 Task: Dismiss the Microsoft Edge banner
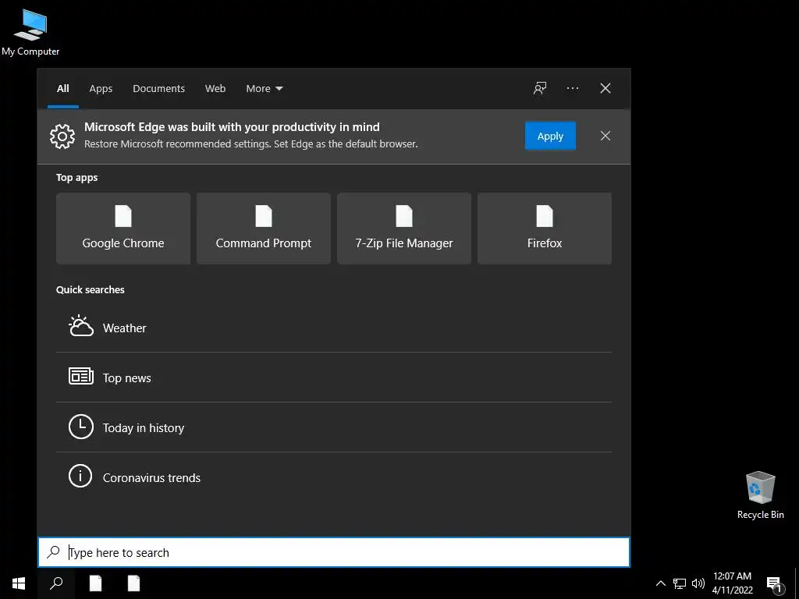pyautogui.click(x=605, y=136)
